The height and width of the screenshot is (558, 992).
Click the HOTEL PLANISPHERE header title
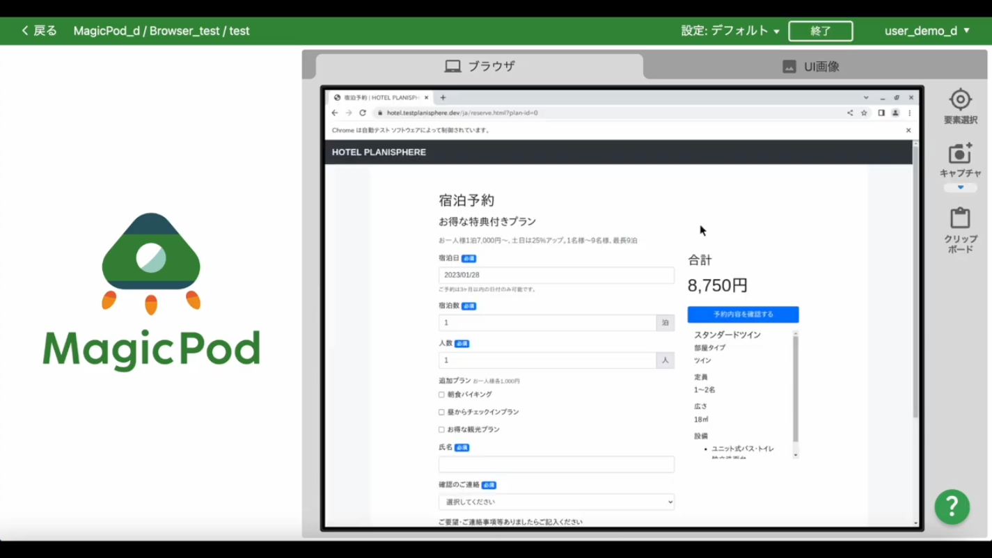point(379,152)
